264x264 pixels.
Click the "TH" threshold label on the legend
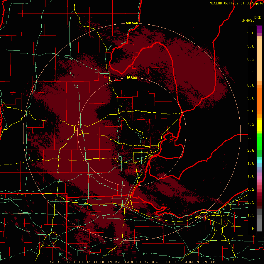tap(252, 229)
